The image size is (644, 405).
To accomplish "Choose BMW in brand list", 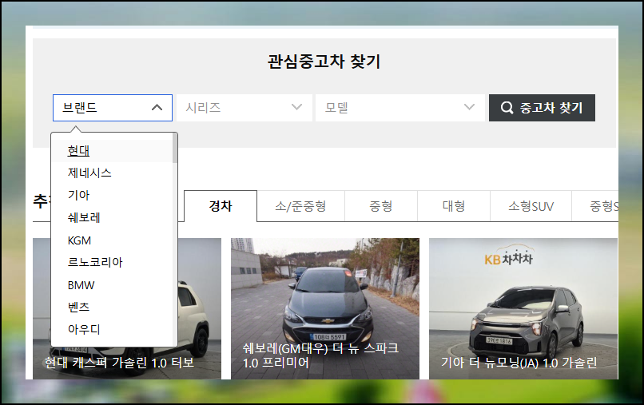I will [112, 285].
